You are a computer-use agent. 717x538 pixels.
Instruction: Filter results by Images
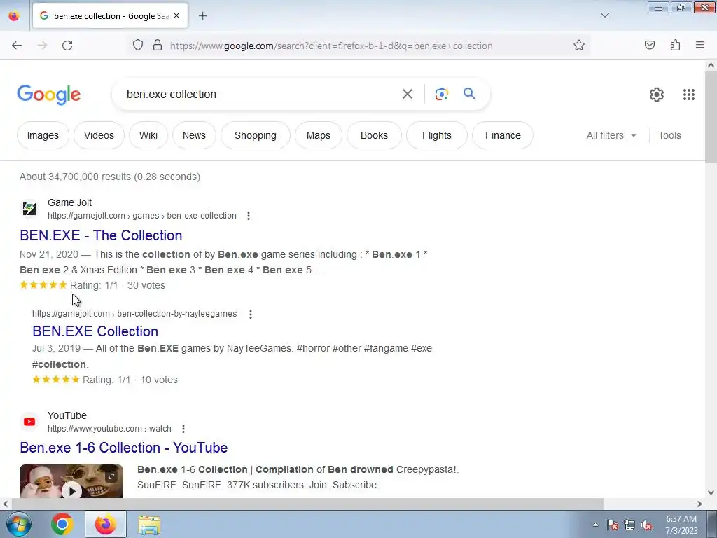(43, 135)
